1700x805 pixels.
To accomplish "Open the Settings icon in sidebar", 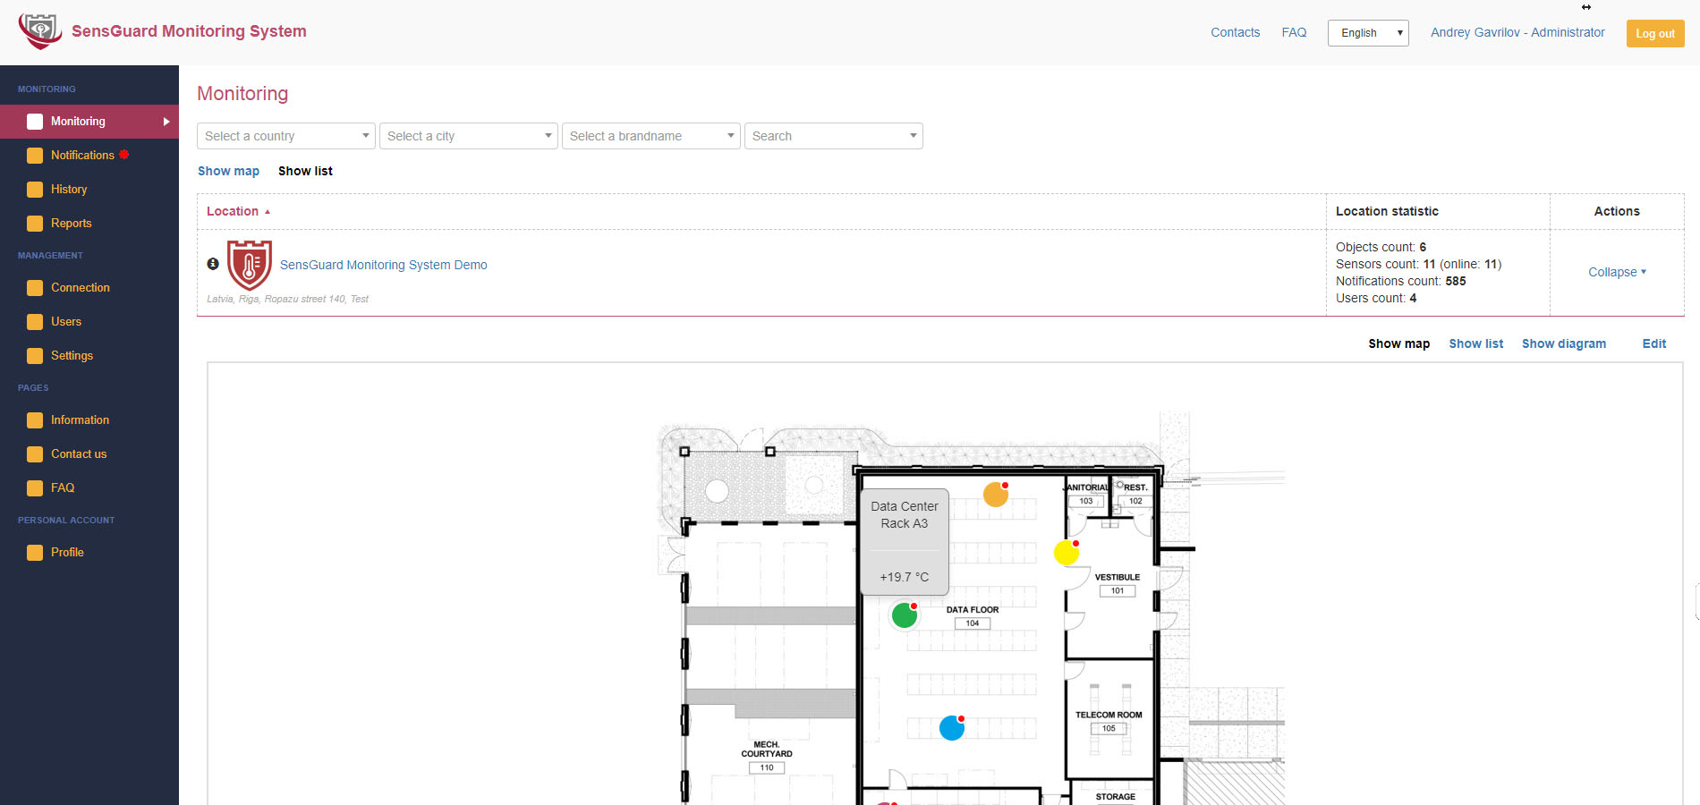I will pyautogui.click(x=34, y=355).
